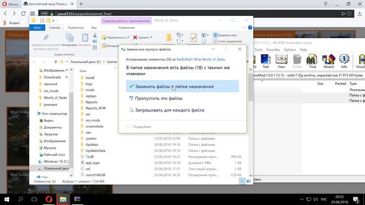This screenshot has height=205, width=365.
Task: Select 'Запрашивать для каждого файла' option
Action: tap(169, 110)
